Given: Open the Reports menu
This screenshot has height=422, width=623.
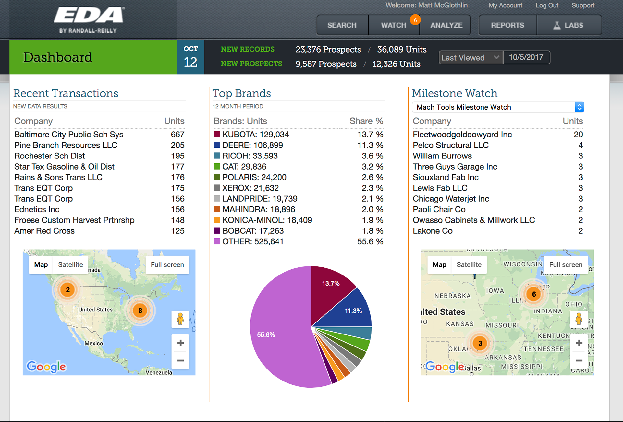Looking at the screenshot, I should 507,25.
